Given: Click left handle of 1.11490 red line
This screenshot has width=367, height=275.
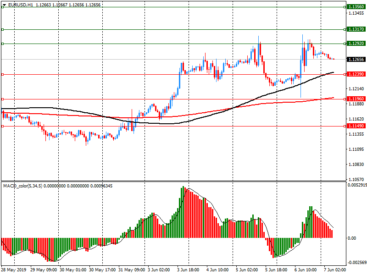Looking at the screenshot, I should pos(3,126).
